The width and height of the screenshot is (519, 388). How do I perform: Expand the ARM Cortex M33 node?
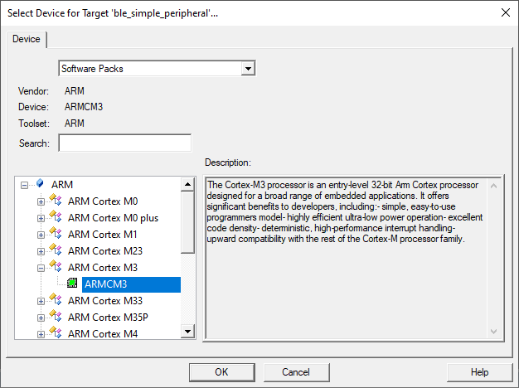point(41,301)
